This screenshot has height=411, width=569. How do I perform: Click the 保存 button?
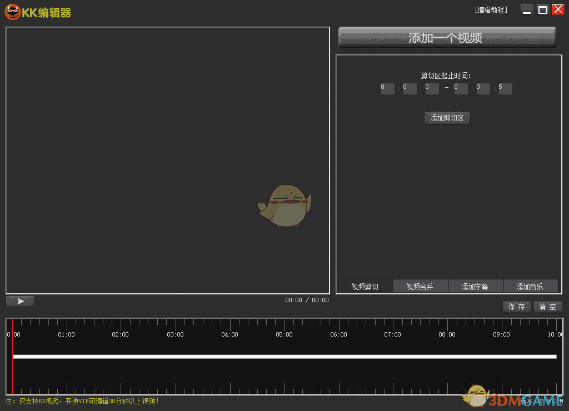[517, 307]
